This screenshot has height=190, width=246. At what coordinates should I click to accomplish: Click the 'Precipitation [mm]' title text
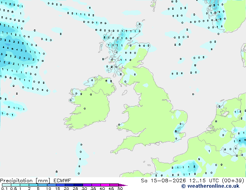(x=25, y=181)
